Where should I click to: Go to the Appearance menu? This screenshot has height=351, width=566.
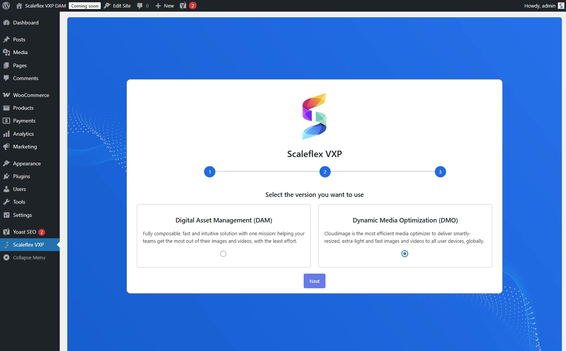click(27, 163)
